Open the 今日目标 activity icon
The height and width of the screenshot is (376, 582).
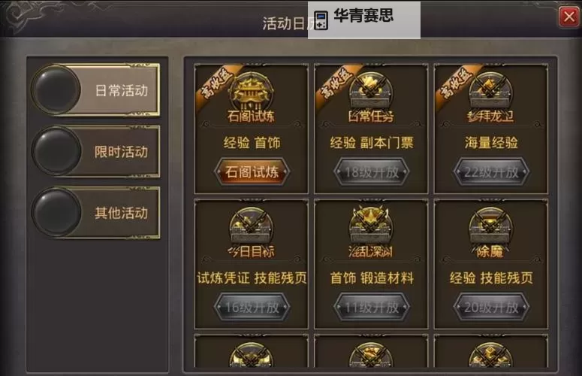click(252, 226)
